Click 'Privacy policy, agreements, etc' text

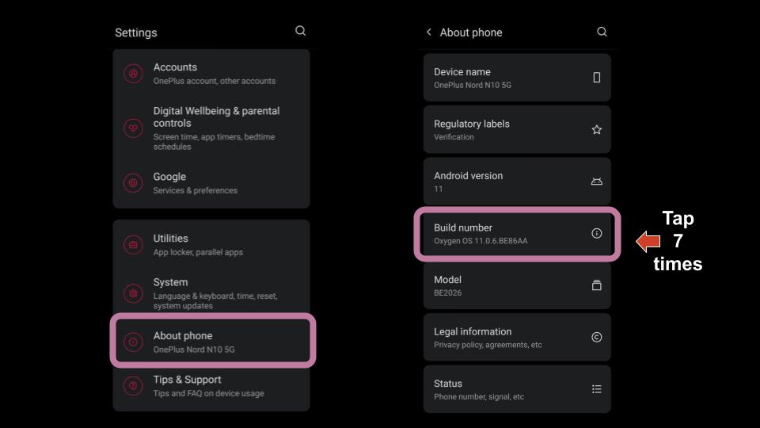pos(488,345)
